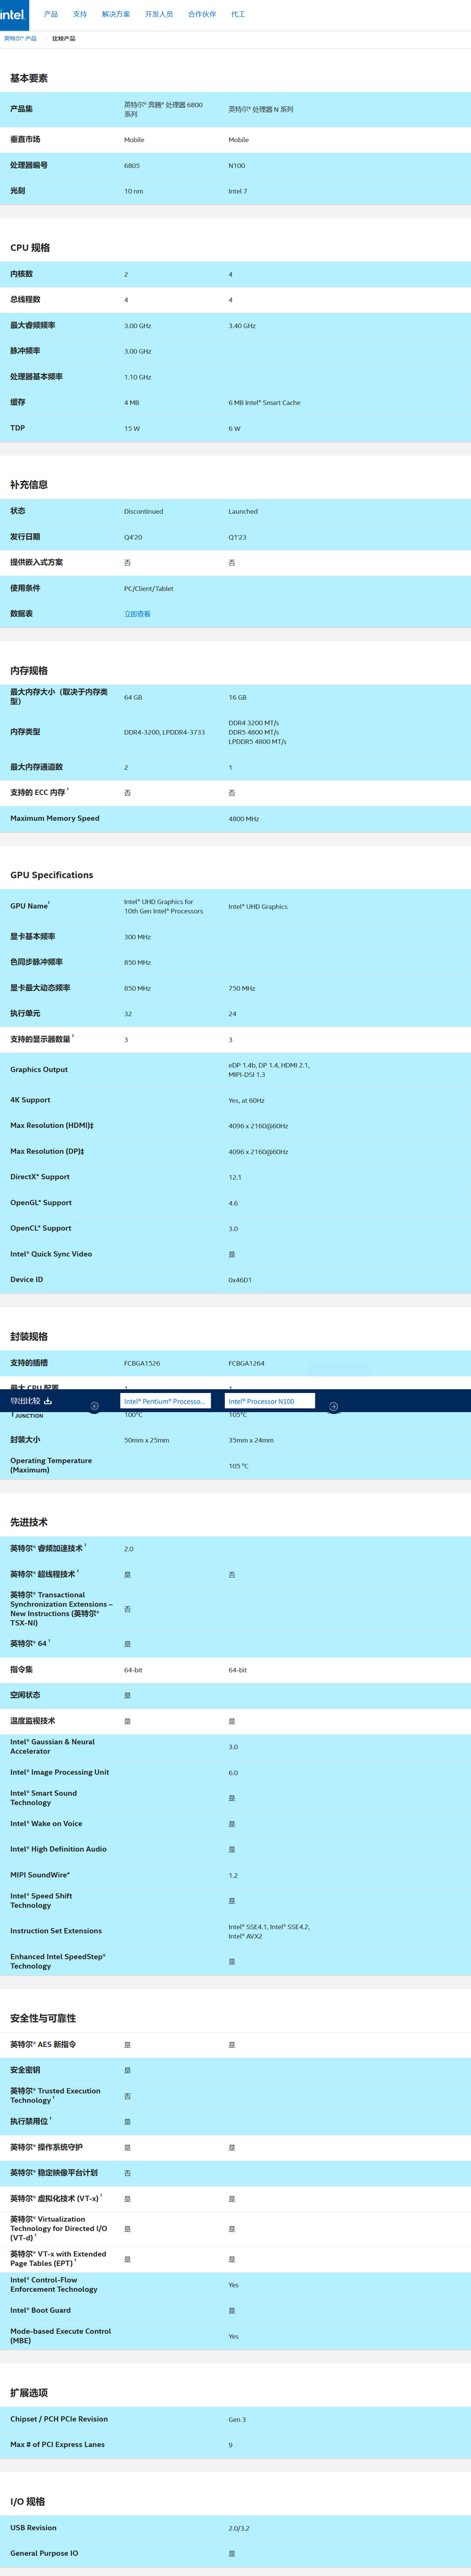Image resolution: width=471 pixels, height=2576 pixels.
Task: Click the 内存规格 section heading
Action: (29, 671)
